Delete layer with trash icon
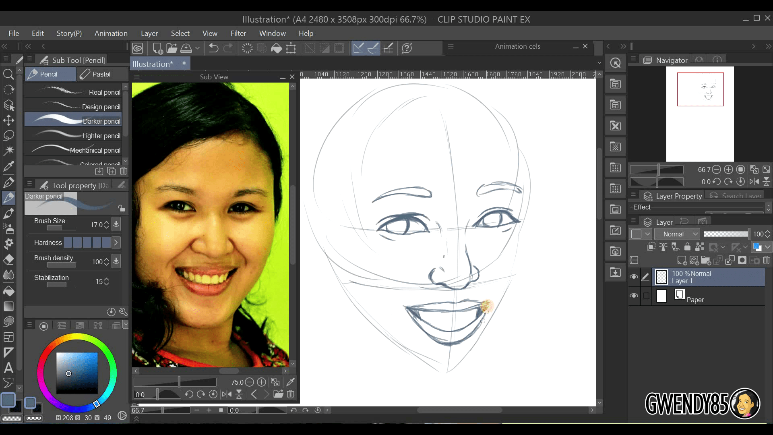 766,261
